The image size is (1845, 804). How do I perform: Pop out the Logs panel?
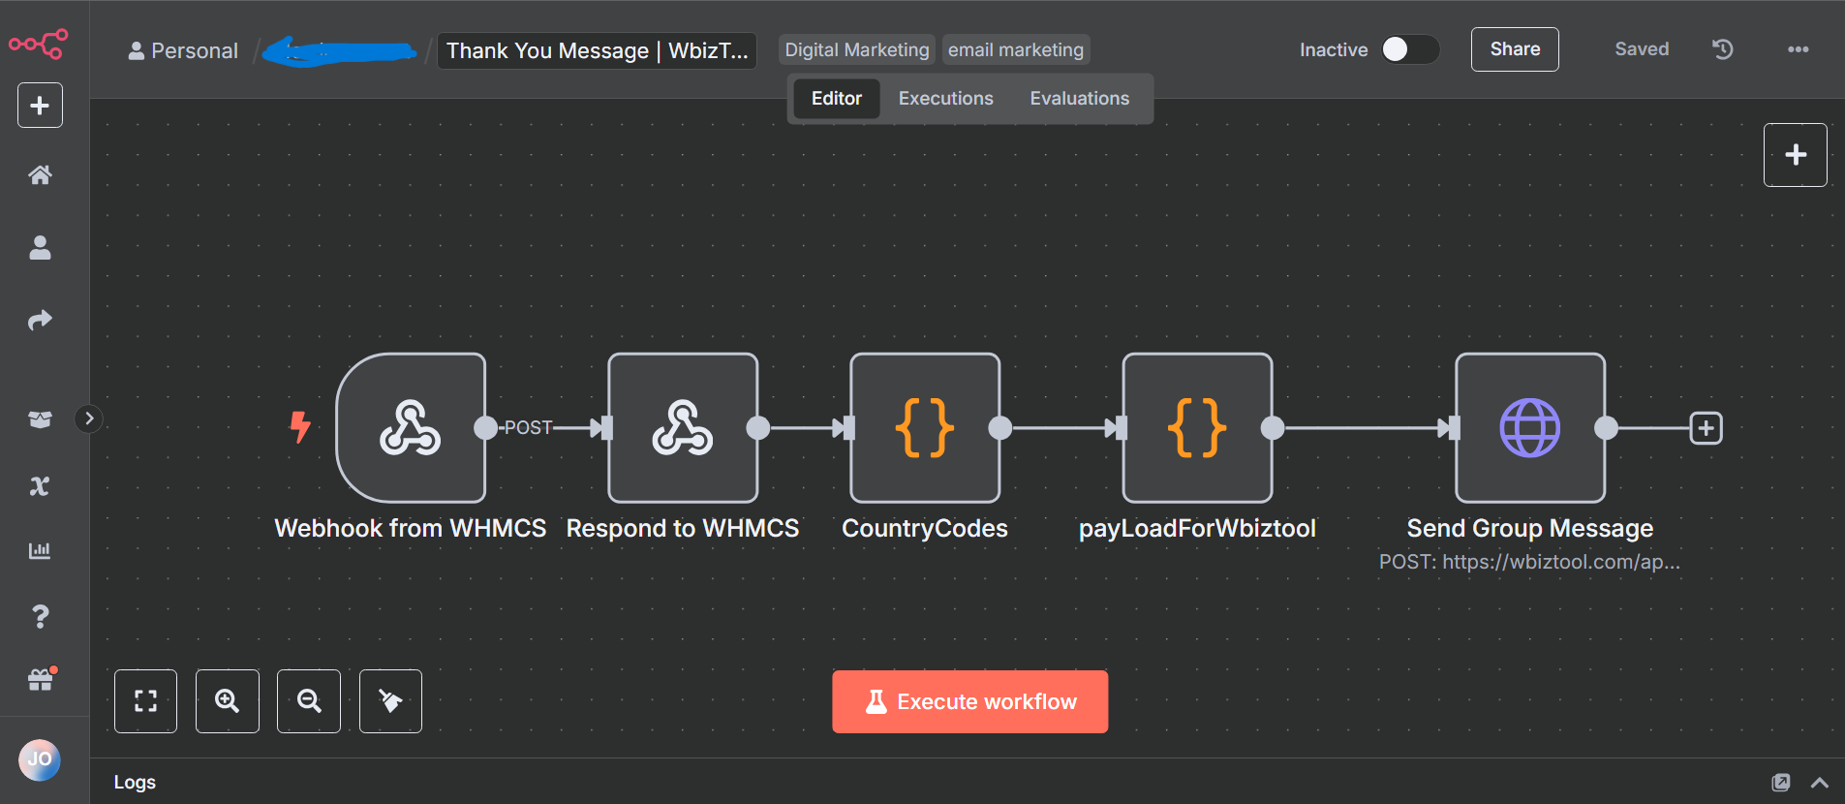1781,783
